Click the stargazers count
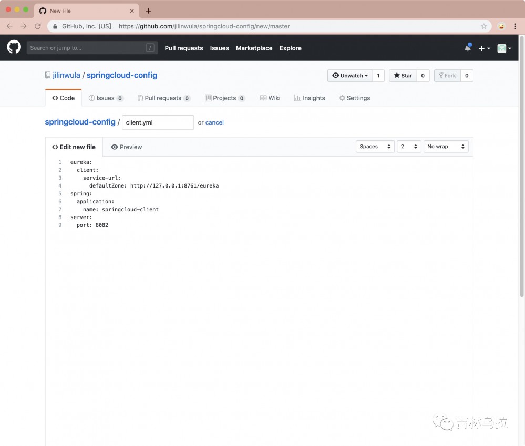This screenshot has height=446, width=525. pos(423,76)
